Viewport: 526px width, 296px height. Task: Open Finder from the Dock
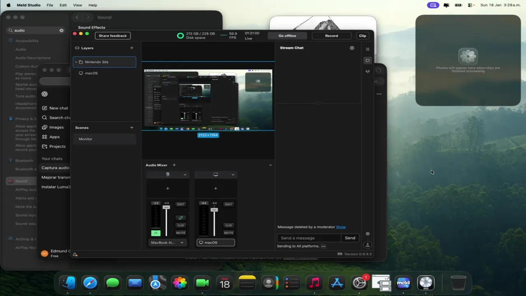click(68, 283)
